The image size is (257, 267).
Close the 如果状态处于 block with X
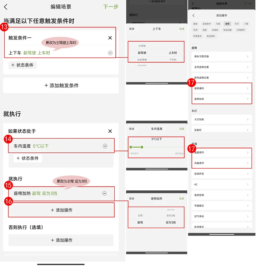click(x=110, y=131)
